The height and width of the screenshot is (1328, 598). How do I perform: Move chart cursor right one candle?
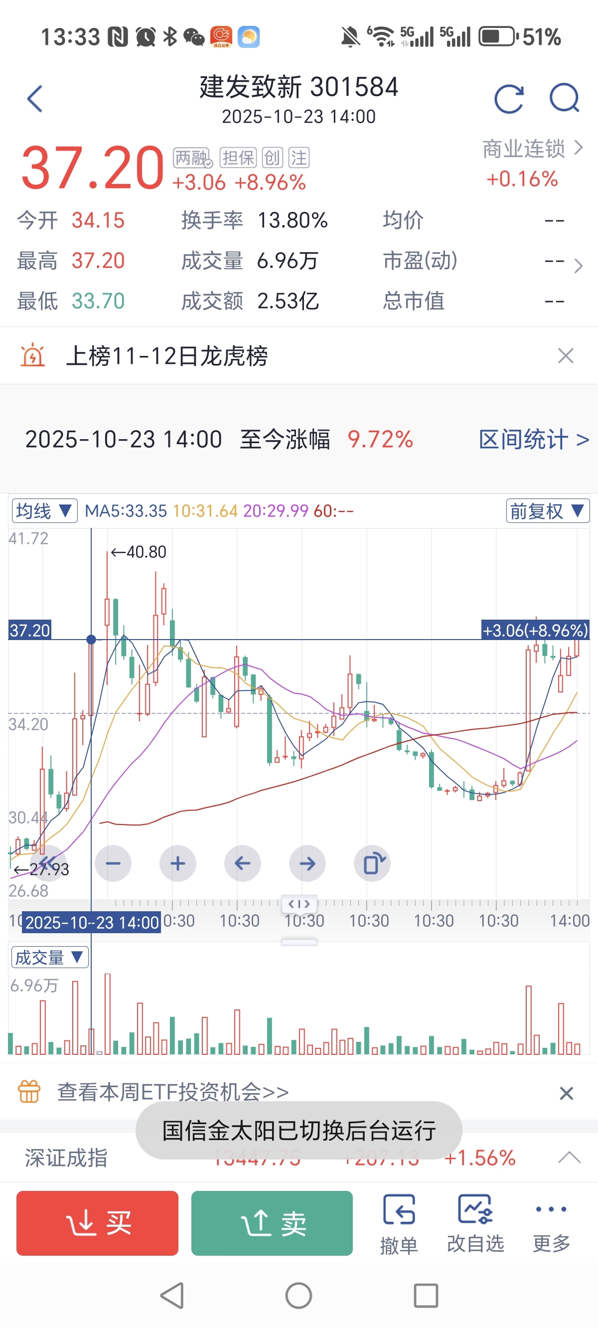[307, 863]
